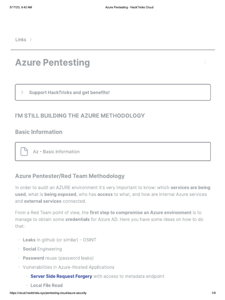Click the document icon in the Az card

24,151
